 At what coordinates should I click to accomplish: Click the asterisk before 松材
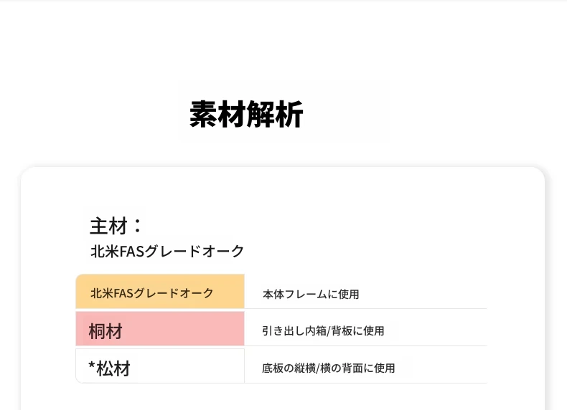coord(92,366)
